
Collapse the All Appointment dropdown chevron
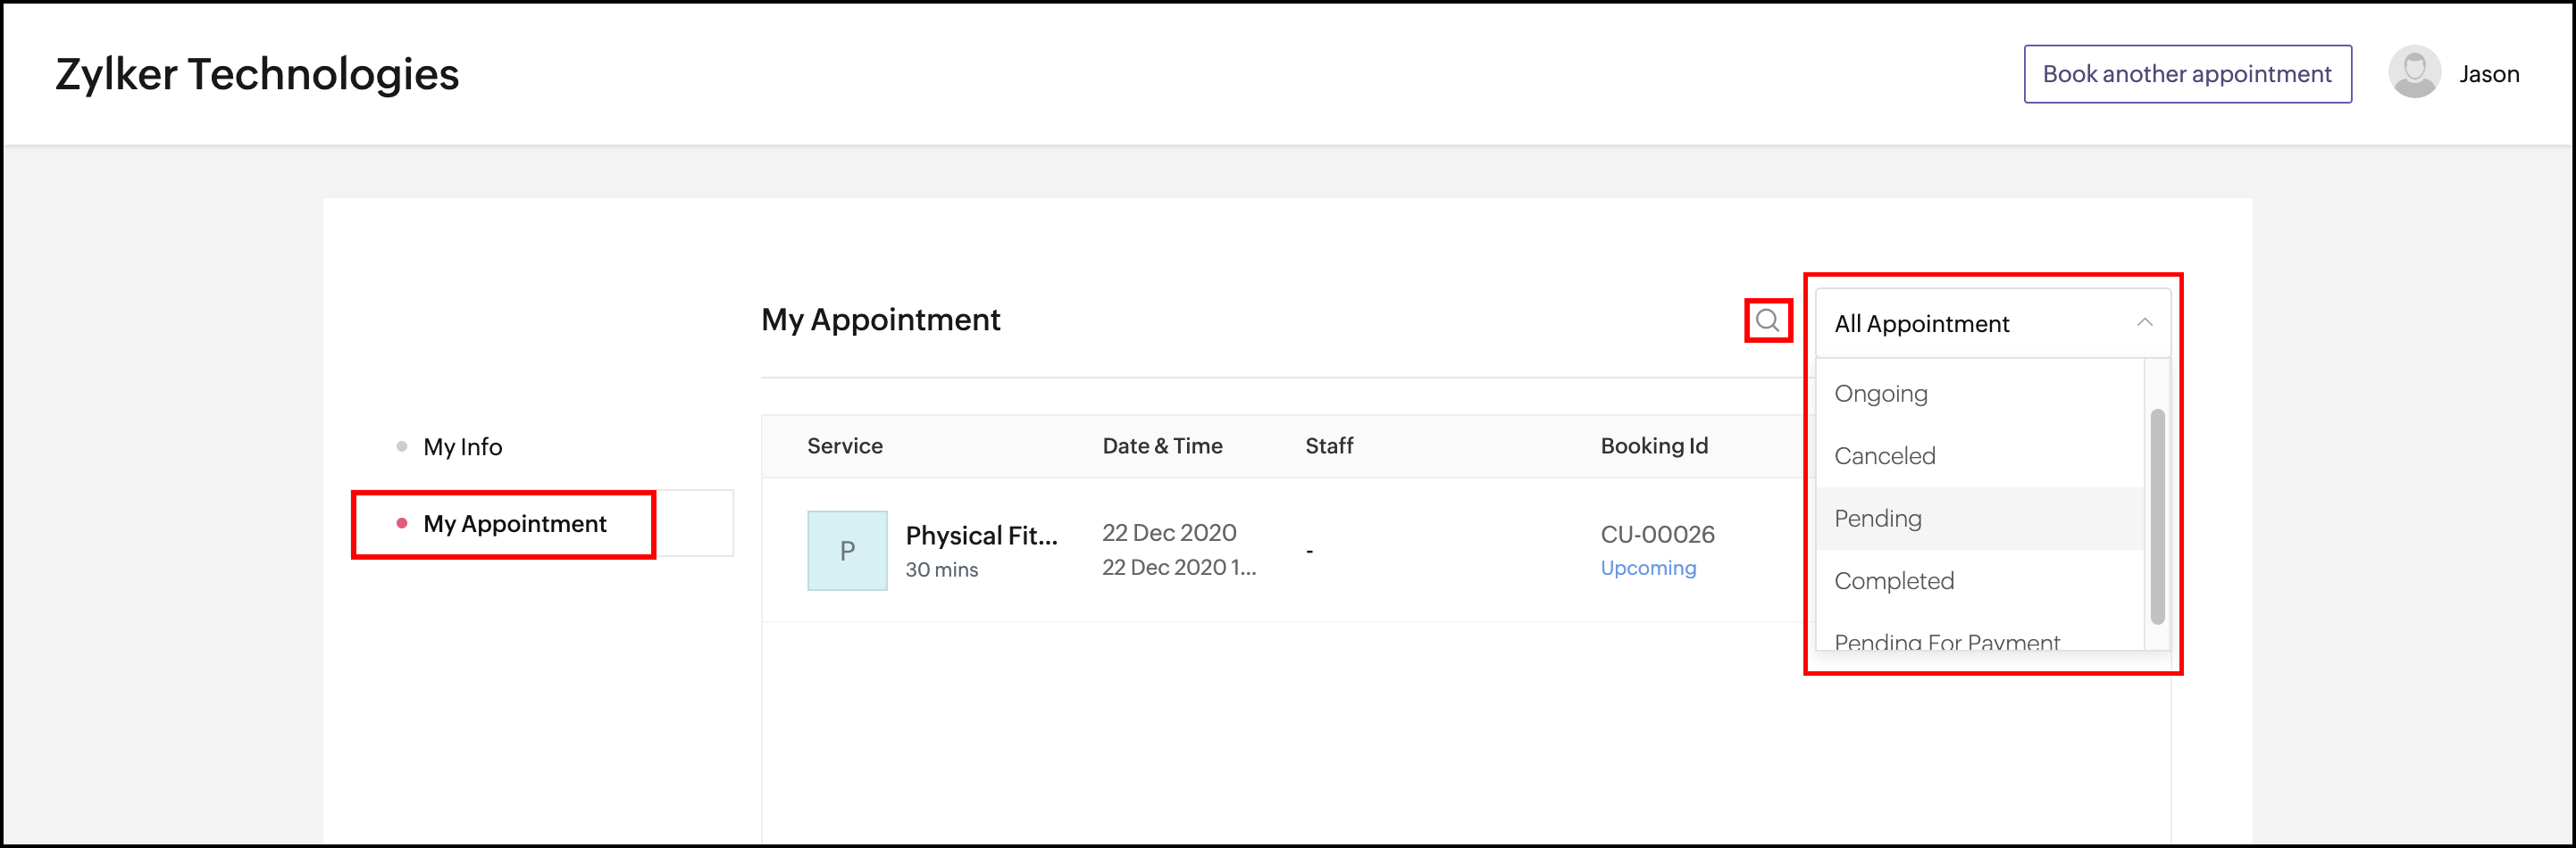[x=2144, y=322]
